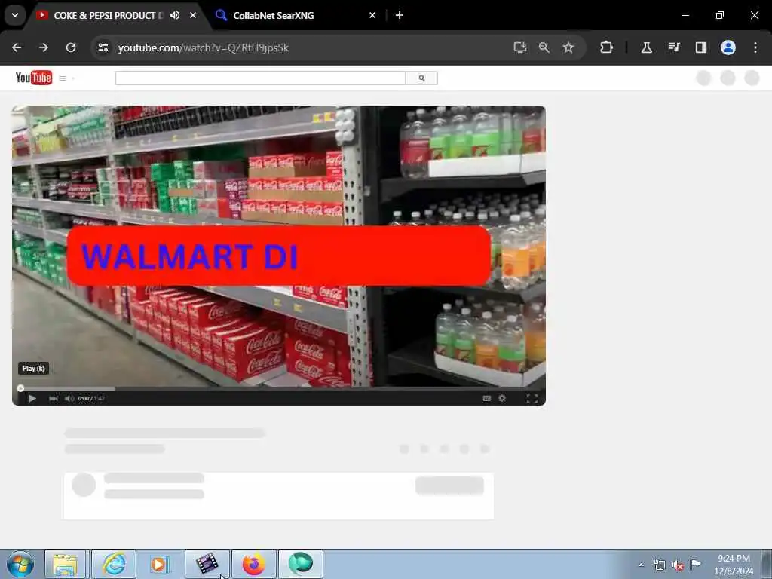The height and width of the screenshot is (579, 772).
Task: Launch Firefox from the taskbar
Action: point(254,564)
